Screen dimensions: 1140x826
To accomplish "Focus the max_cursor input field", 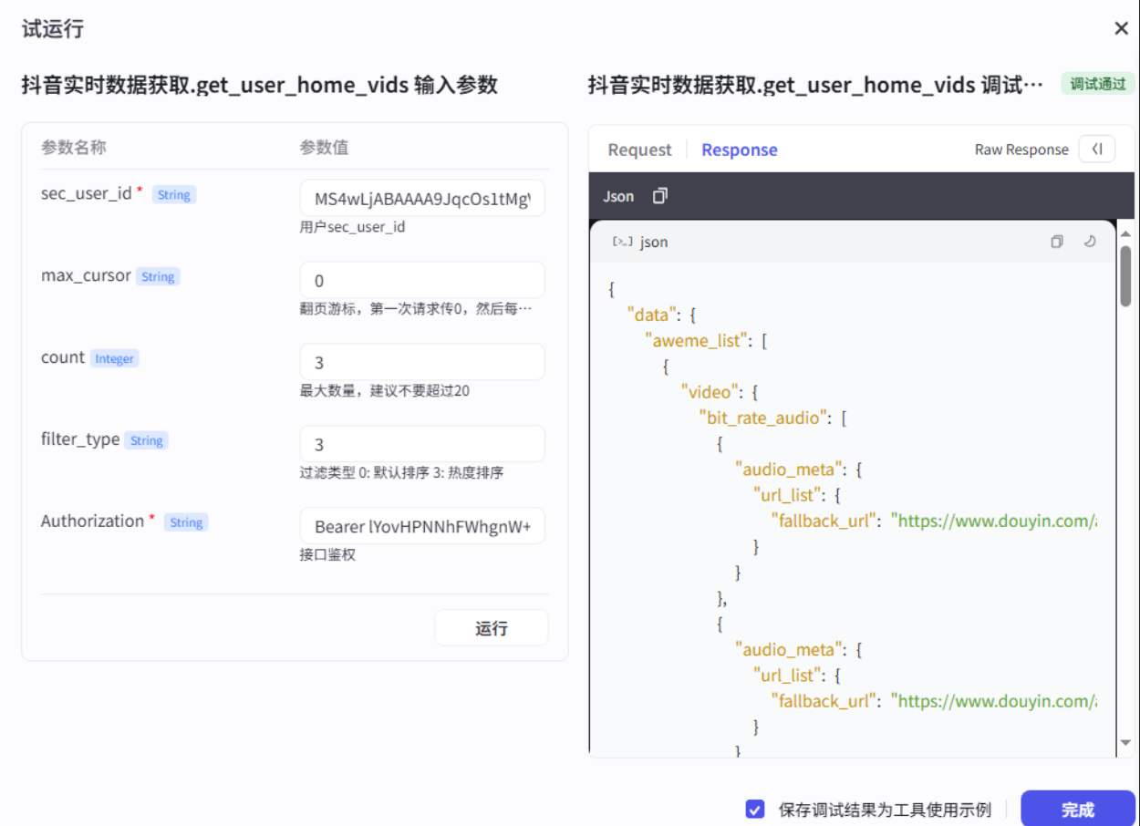I will tap(422, 280).
